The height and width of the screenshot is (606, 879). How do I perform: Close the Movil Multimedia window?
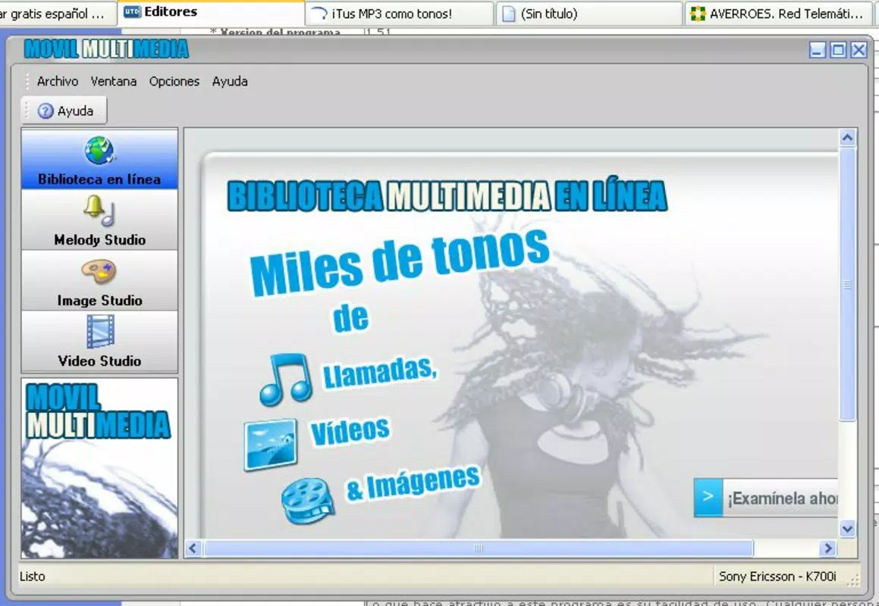click(x=859, y=50)
